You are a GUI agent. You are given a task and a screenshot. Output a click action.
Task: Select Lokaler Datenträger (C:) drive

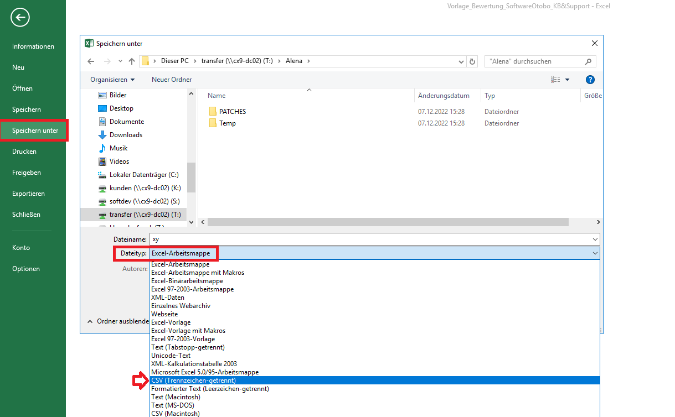pyautogui.click(x=143, y=175)
